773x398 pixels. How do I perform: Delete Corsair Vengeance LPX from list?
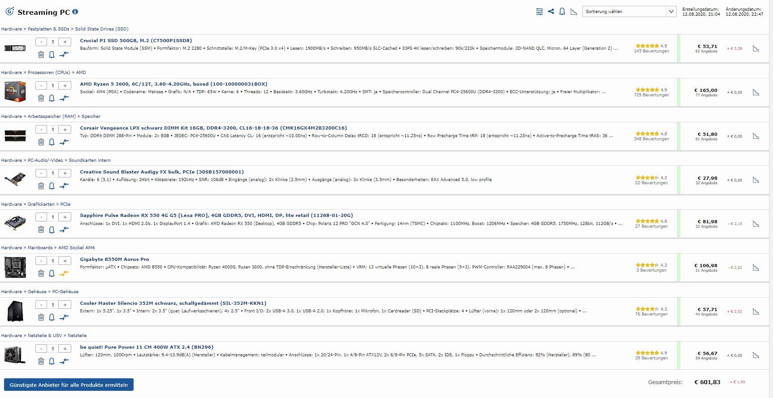tap(41, 142)
